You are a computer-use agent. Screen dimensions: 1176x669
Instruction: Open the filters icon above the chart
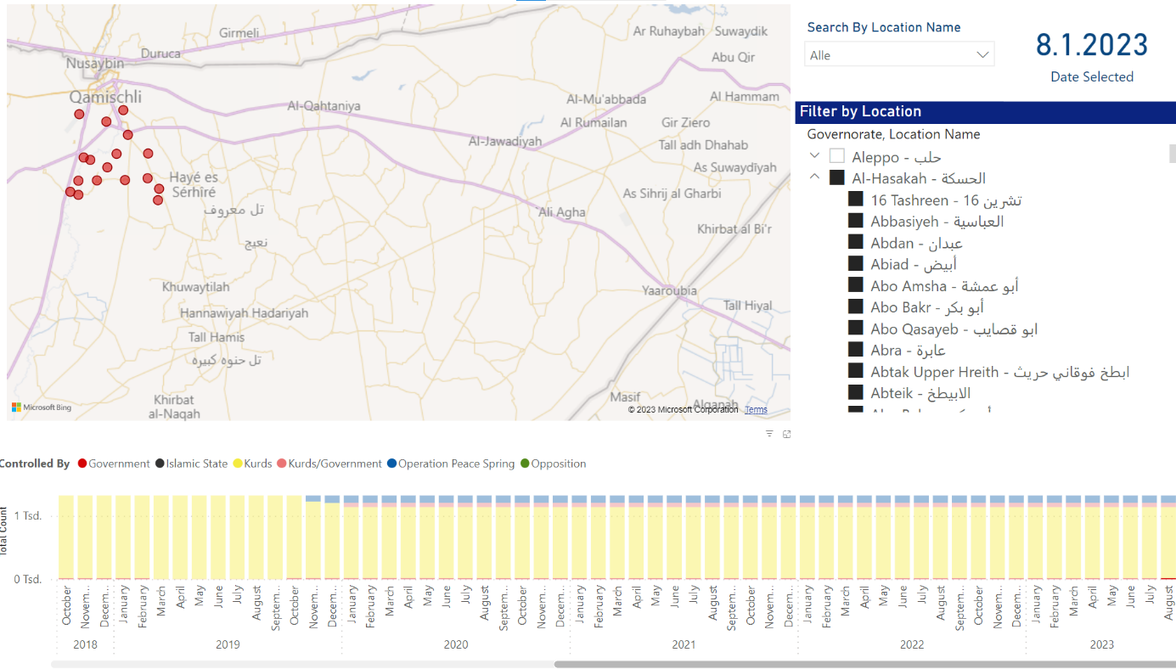[x=769, y=434]
